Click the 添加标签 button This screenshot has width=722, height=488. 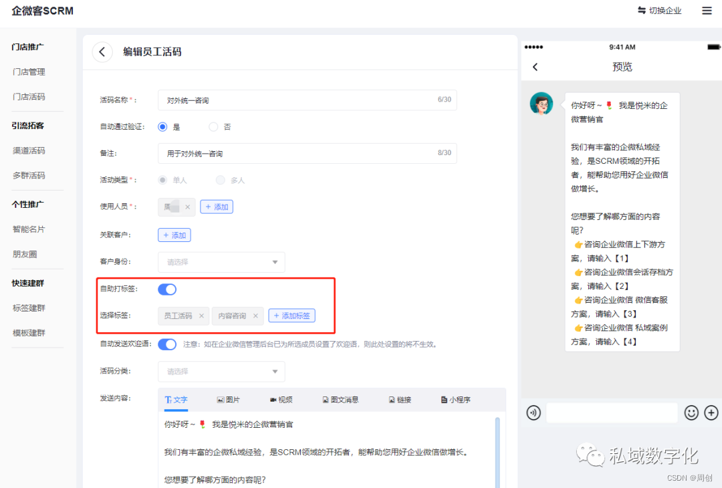pos(292,316)
